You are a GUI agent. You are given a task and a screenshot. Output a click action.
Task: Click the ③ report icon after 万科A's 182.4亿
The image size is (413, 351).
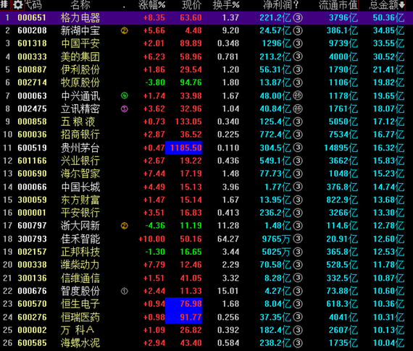tap(298, 330)
